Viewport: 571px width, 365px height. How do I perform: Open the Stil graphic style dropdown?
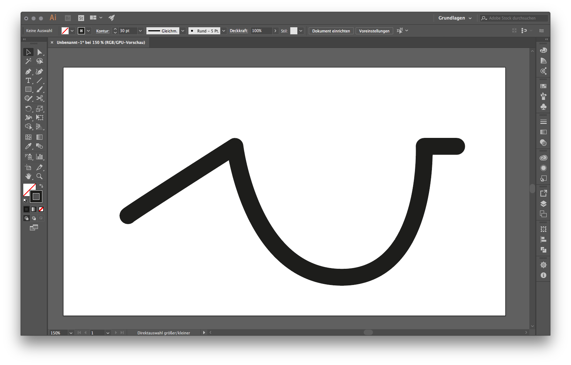click(301, 31)
